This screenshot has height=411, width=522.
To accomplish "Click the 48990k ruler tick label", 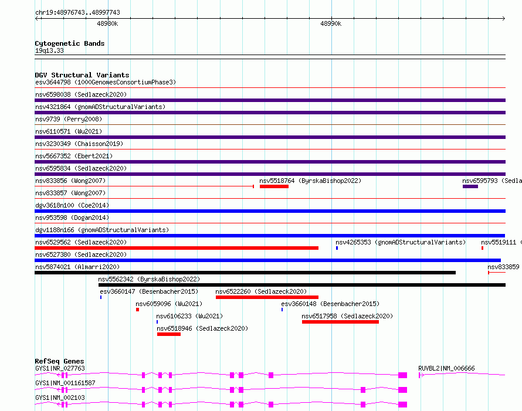I will click(x=331, y=23).
